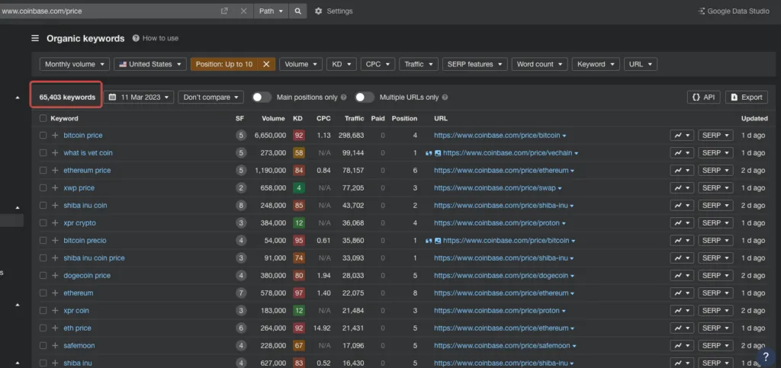Edit Position: Up to 10 filter

[x=224, y=64]
